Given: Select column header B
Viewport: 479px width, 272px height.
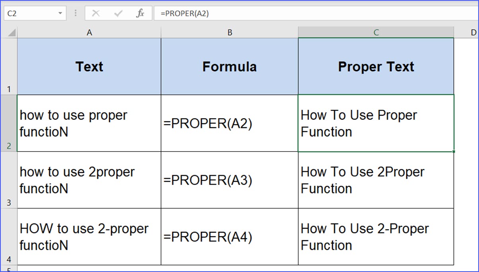Looking at the screenshot, I should pyautogui.click(x=230, y=31).
